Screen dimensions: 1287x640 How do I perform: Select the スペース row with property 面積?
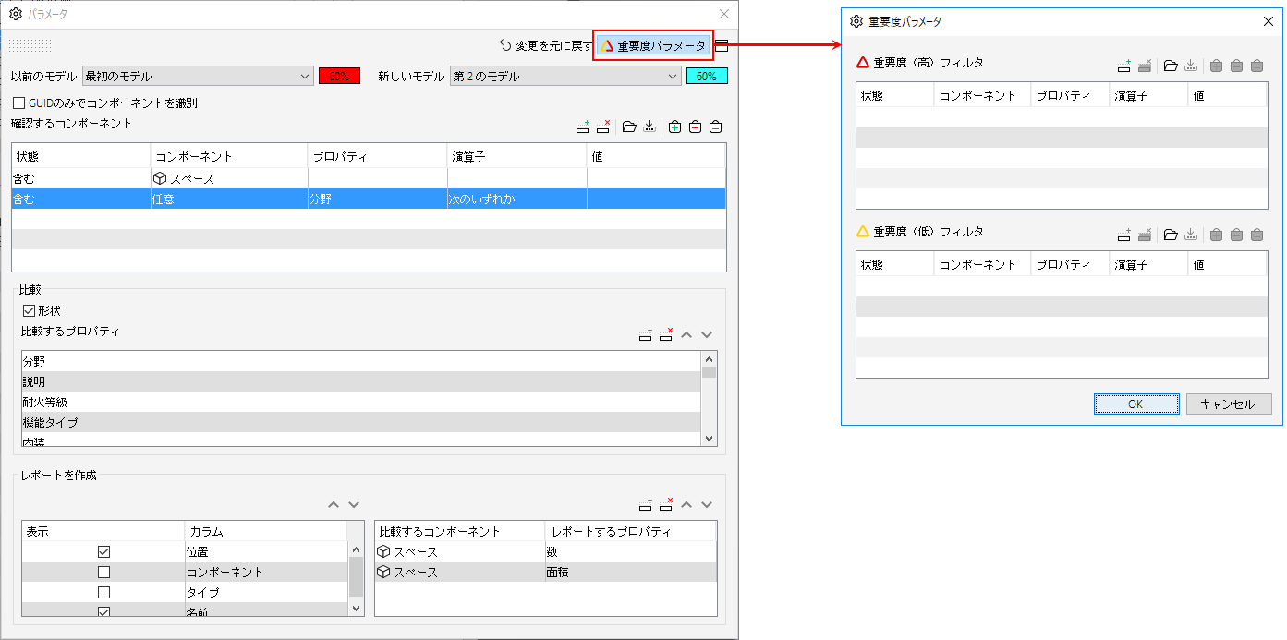coord(545,572)
